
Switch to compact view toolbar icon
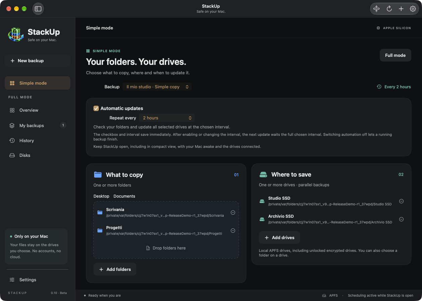376,9
